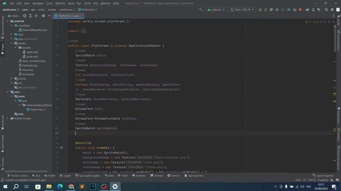Image resolution: width=341 pixels, height=191 pixels.
Task: Click Select Opened File target icon in Project panel
Action: [x=25, y=16]
